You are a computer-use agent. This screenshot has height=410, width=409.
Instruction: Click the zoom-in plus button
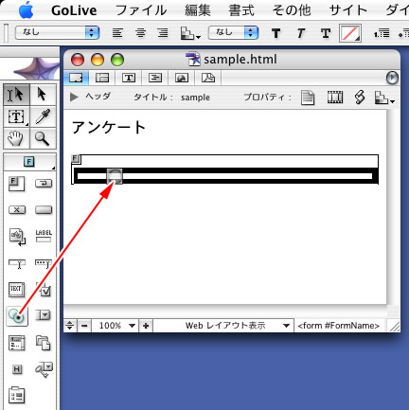(146, 326)
